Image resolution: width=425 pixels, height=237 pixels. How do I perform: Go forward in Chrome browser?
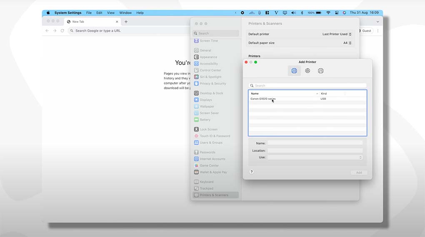tap(55, 31)
